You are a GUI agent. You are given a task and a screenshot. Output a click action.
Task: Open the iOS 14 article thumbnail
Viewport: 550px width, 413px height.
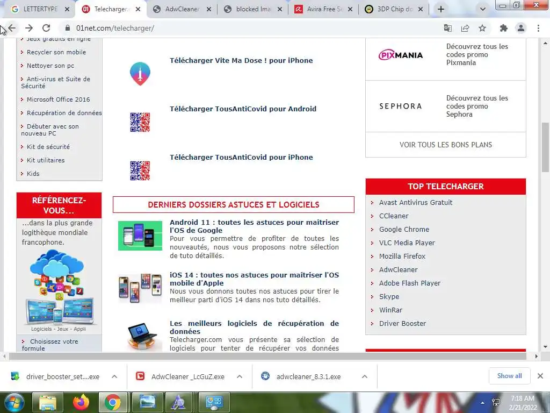point(140,288)
